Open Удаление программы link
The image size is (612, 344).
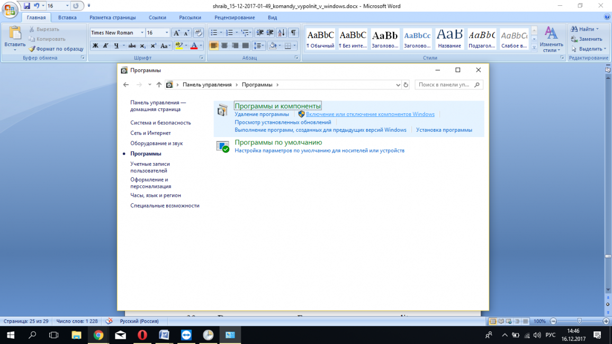(262, 114)
